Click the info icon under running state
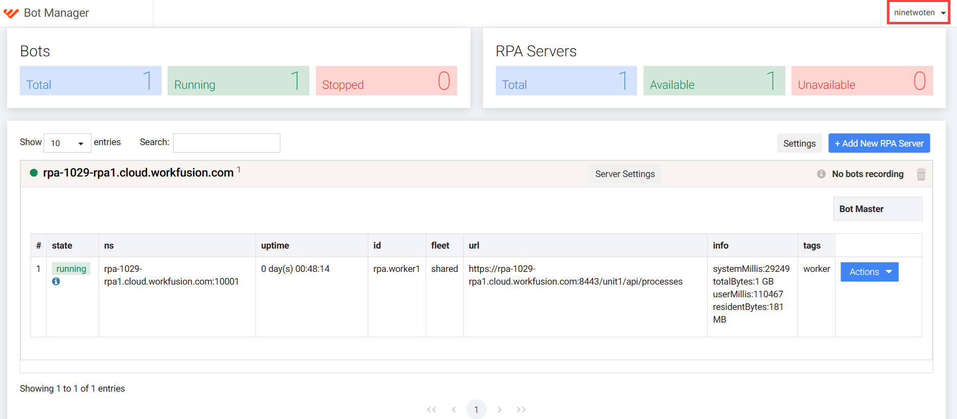The height and width of the screenshot is (419, 957). point(56,281)
